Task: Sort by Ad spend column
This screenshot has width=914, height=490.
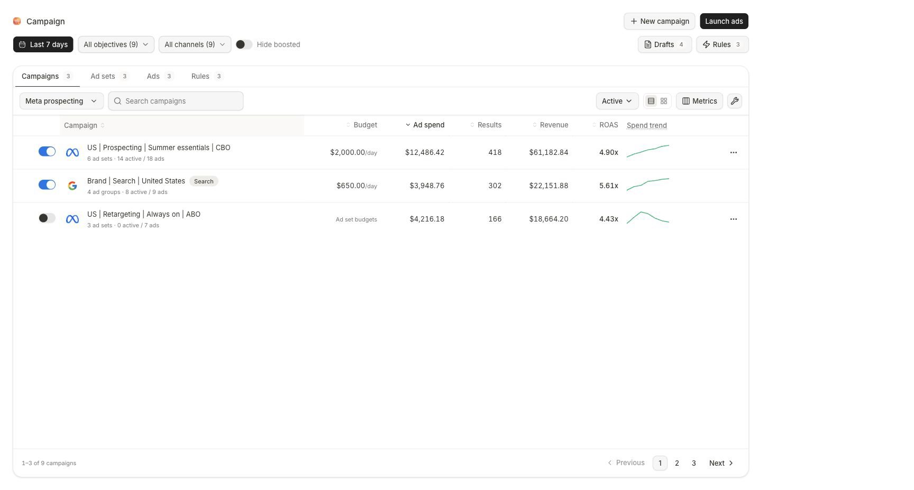Action: tap(425, 125)
